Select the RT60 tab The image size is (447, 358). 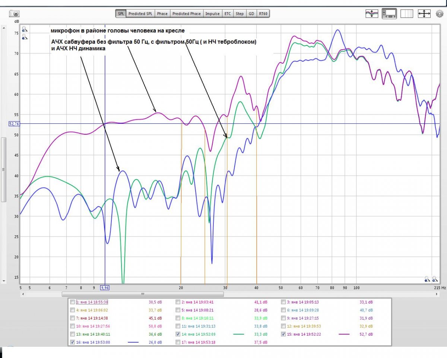pyautogui.click(x=263, y=14)
